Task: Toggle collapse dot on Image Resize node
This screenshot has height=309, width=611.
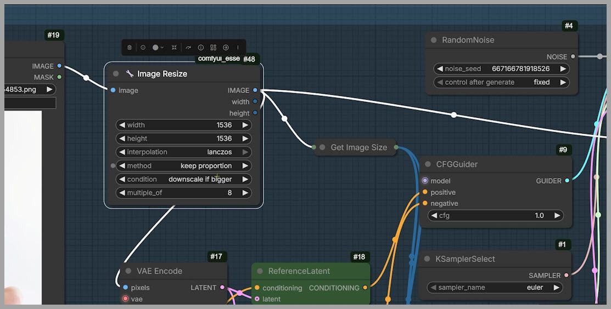Action: point(116,74)
